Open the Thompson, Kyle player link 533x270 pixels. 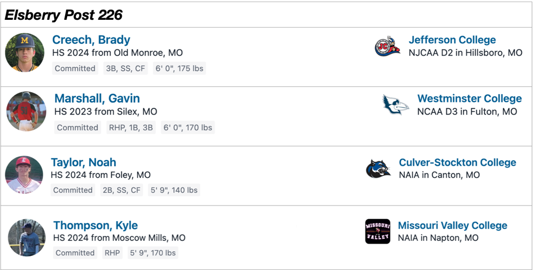tap(95, 226)
